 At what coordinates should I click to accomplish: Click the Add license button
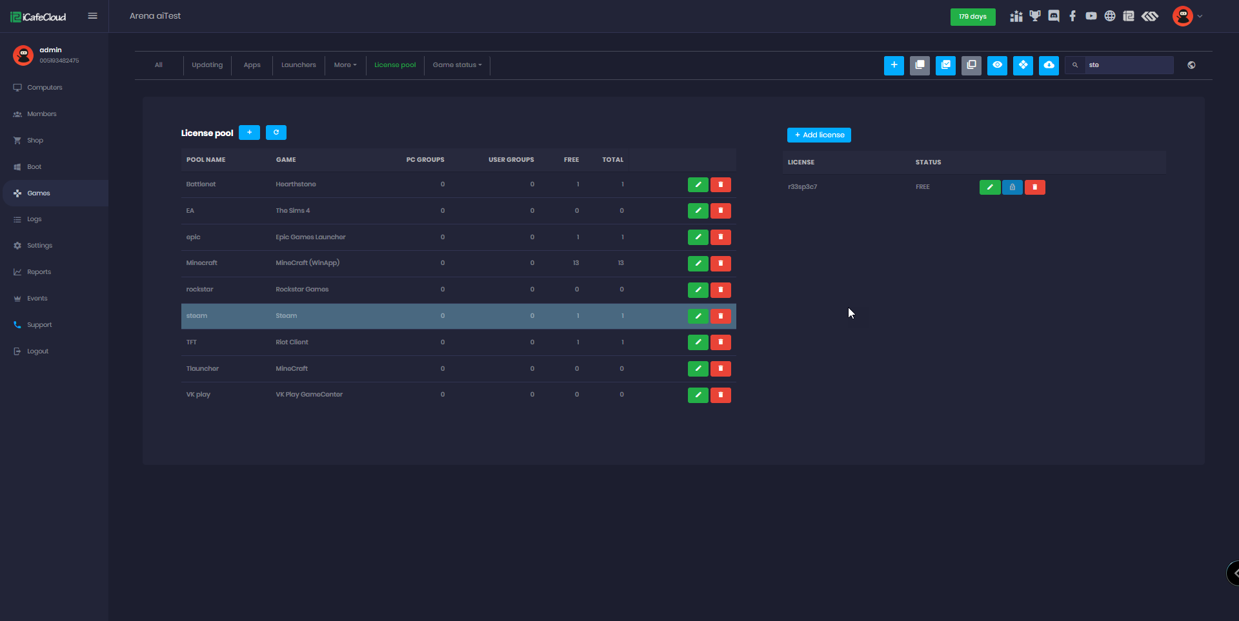pyautogui.click(x=819, y=135)
